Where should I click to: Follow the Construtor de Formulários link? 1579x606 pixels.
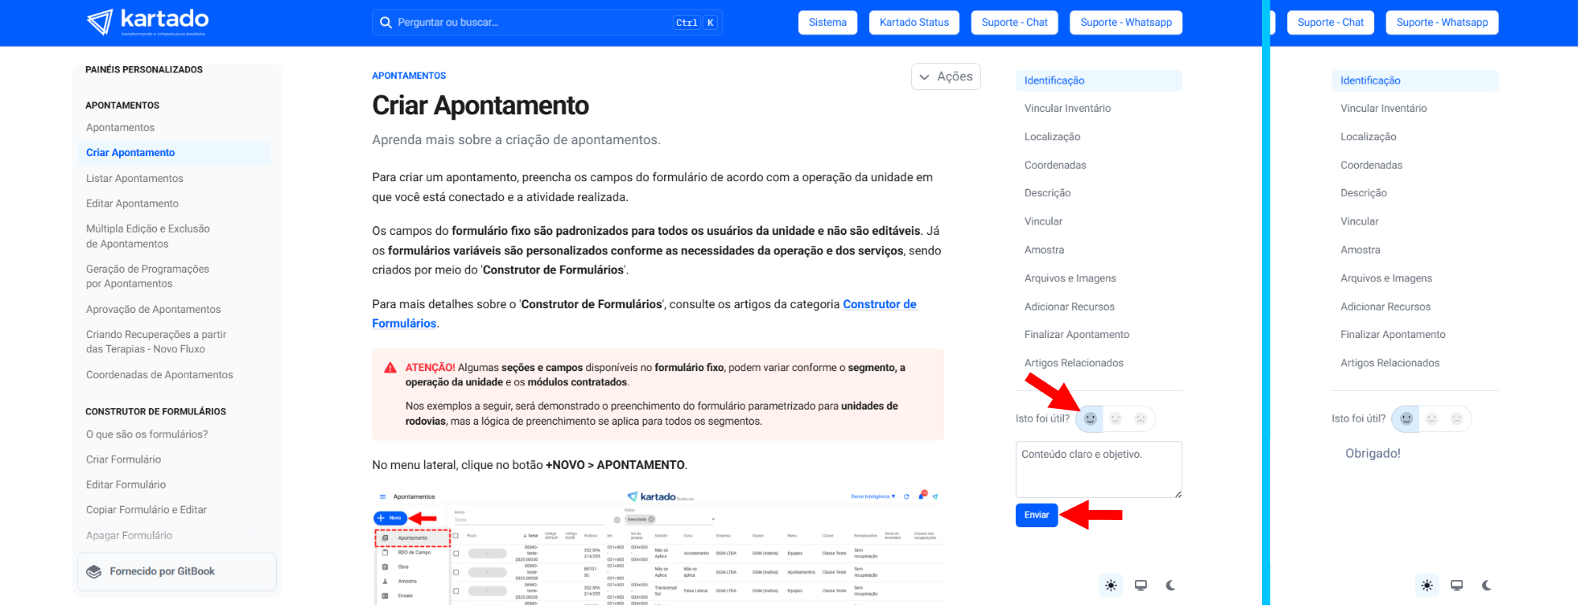click(879, 304)
